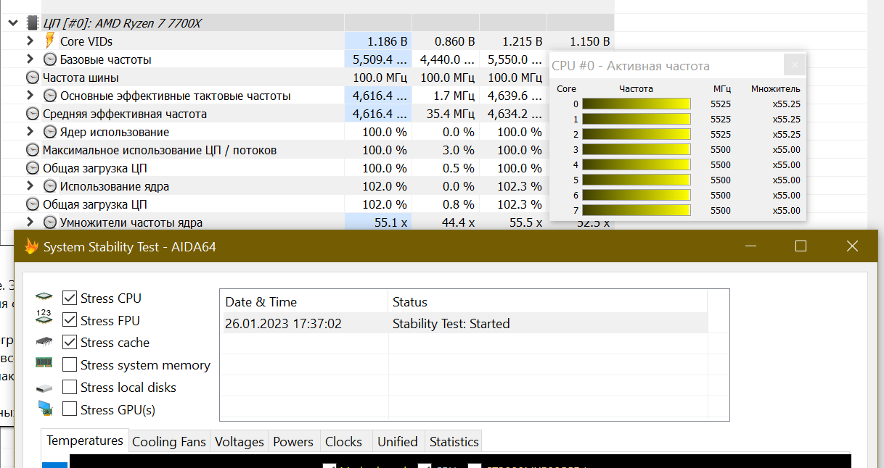Expand the Умножители частоты ядра row
The image size is (884, 468).
point(30,222)
